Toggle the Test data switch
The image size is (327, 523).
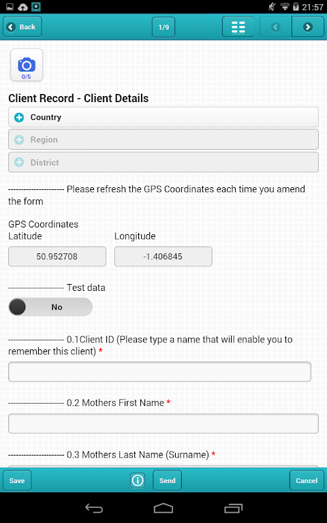coord(50,307)
